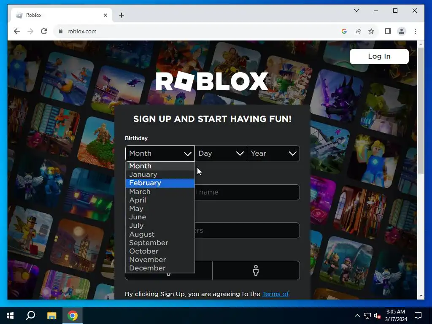
Task: Open the Chrome three-dot menu
Action: (x=415, y=31)
